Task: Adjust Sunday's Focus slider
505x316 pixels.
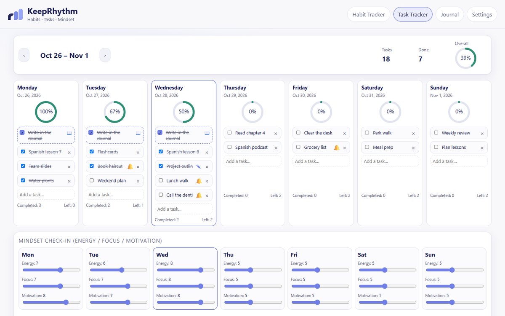Action: click(x=454, y=286)
